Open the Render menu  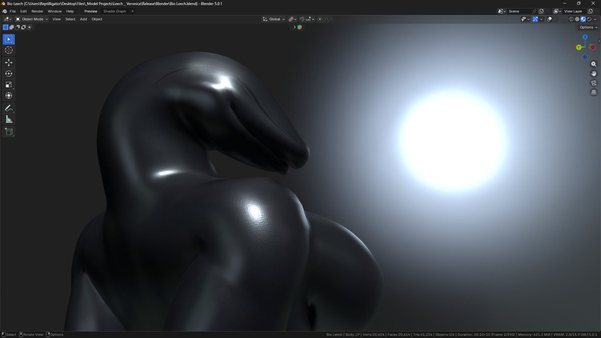38,11
